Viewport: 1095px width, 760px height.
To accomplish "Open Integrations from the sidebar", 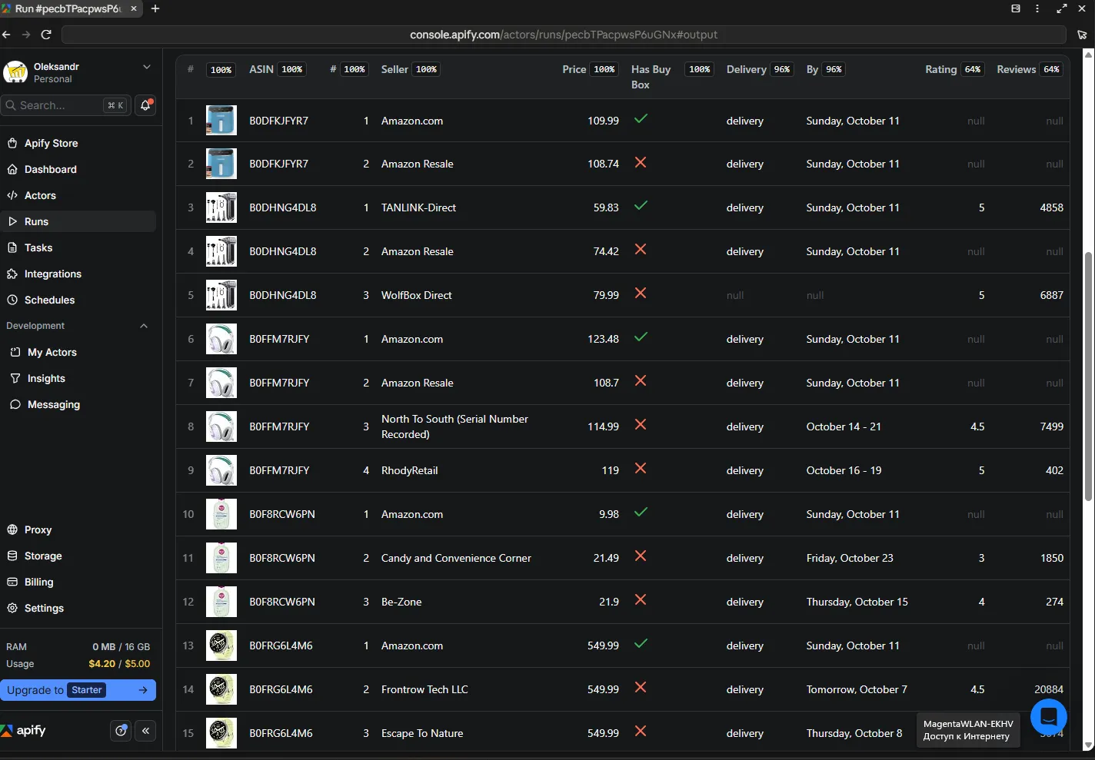I will click(52, 274).
